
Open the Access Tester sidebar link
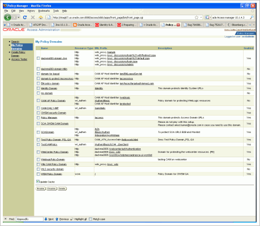(x=19, y=59)
